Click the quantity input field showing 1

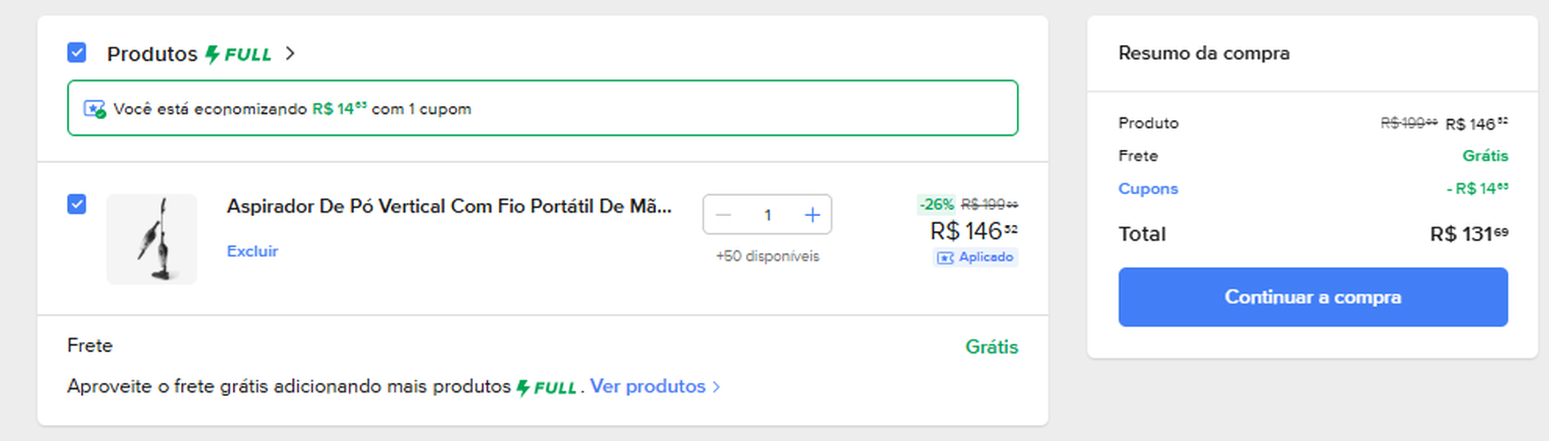(768, 215)
